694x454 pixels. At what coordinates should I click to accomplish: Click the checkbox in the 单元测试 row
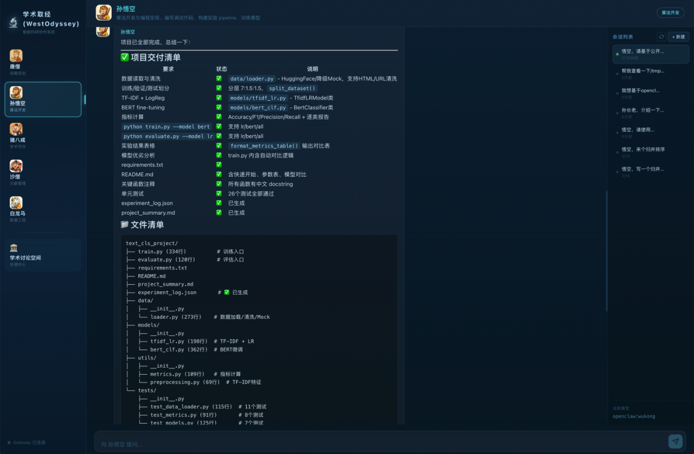(x=219, y=194)
